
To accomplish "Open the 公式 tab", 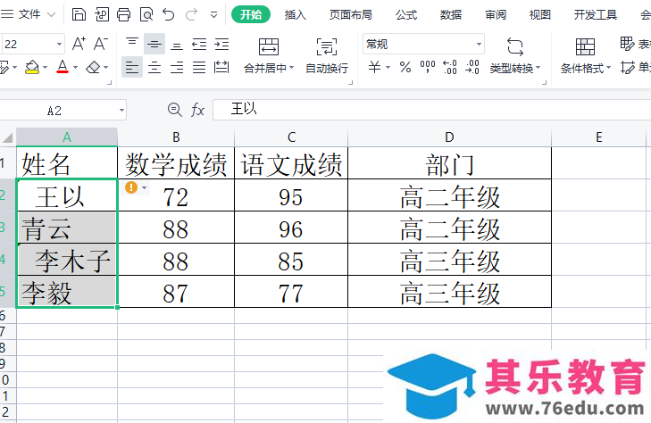I will (406, 15).
